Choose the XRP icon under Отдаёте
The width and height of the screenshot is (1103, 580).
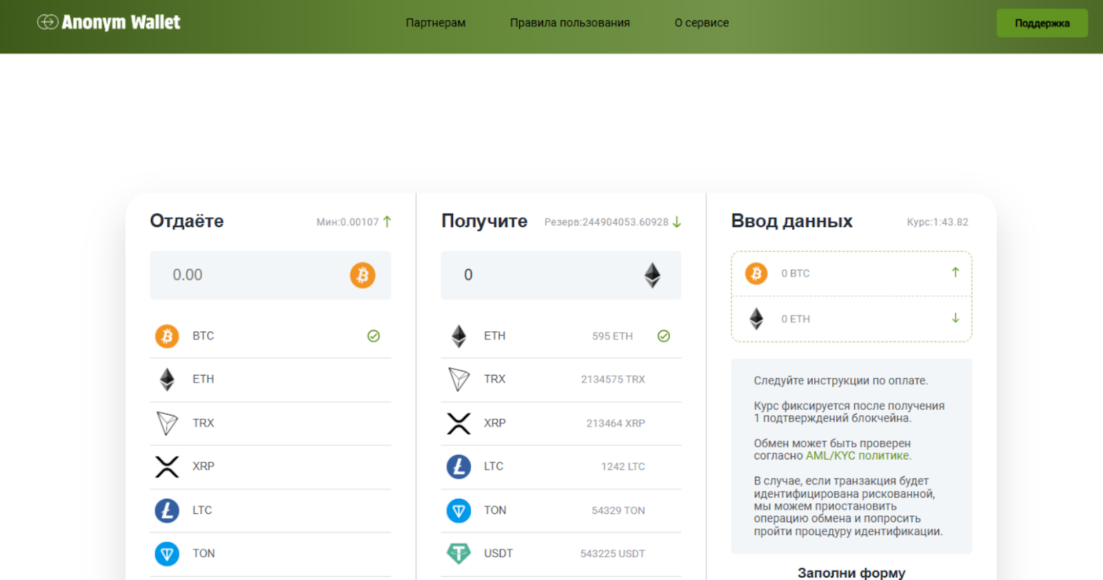click(x=167, y=466)
